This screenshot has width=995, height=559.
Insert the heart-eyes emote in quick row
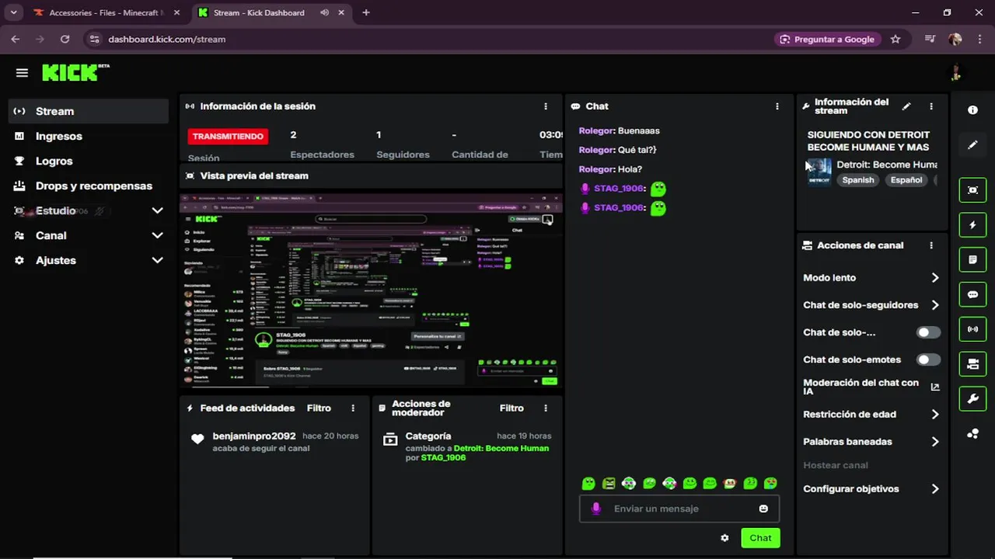[770, 484]
